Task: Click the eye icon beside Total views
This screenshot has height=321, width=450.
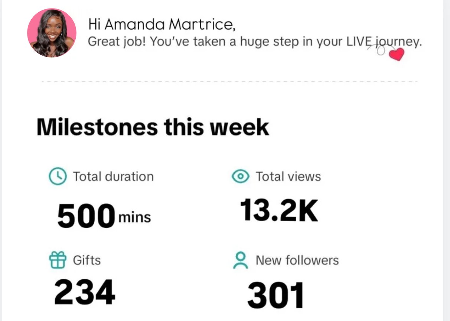Action: (240, 176)
